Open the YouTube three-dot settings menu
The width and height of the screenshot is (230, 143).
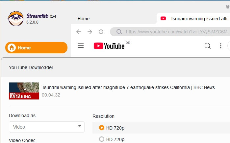pos(221,46)
